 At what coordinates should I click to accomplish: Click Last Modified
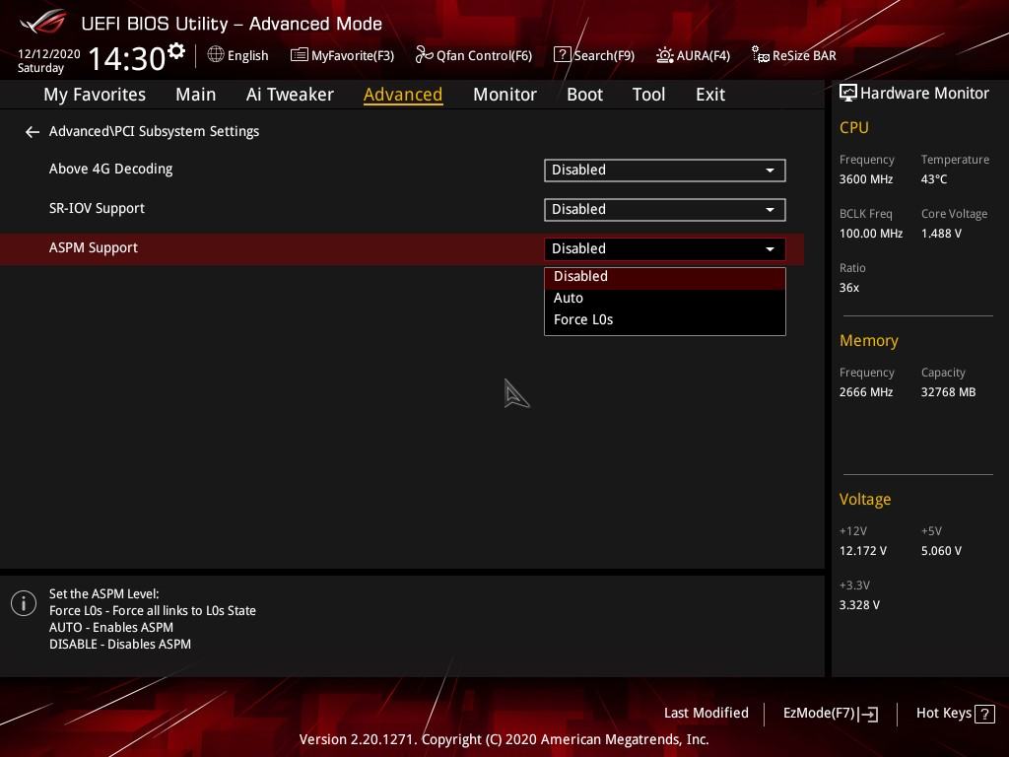pos(706,714)
